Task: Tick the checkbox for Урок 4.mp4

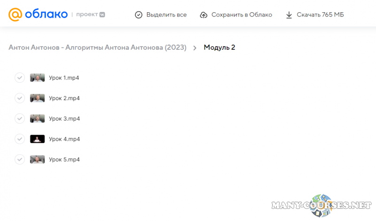Action: coord(19,139)
